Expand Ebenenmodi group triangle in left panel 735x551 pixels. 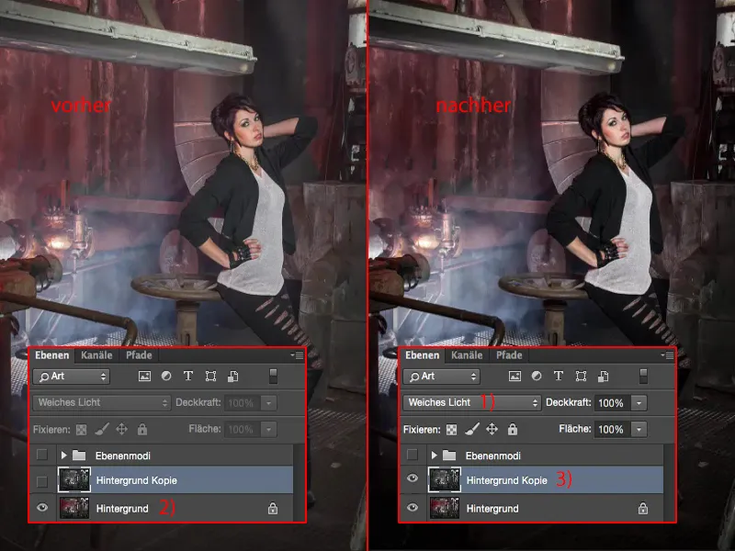(63, 455)
